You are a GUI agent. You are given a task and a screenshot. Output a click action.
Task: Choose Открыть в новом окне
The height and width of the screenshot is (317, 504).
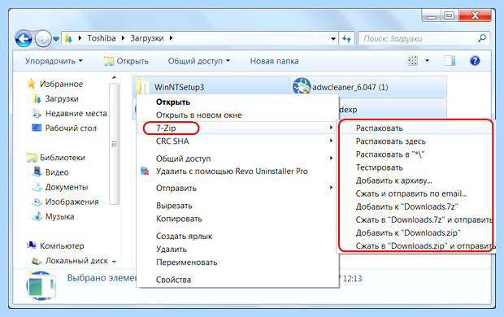point(238,115)
